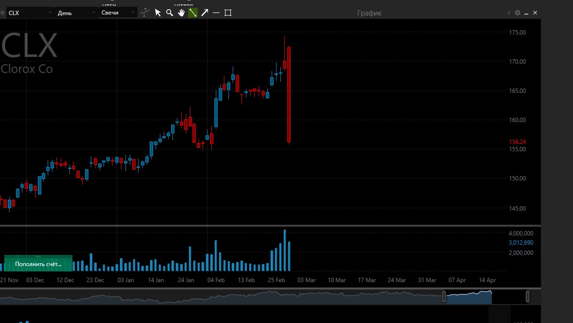Click the 165.00 price axis label
Screen dimensions: 573x323
tap(518, 90)
